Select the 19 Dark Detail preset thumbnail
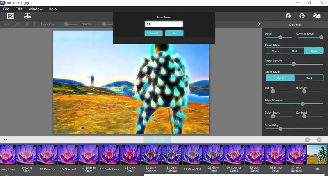Screen dimensions: 328x176 [130, 154]
